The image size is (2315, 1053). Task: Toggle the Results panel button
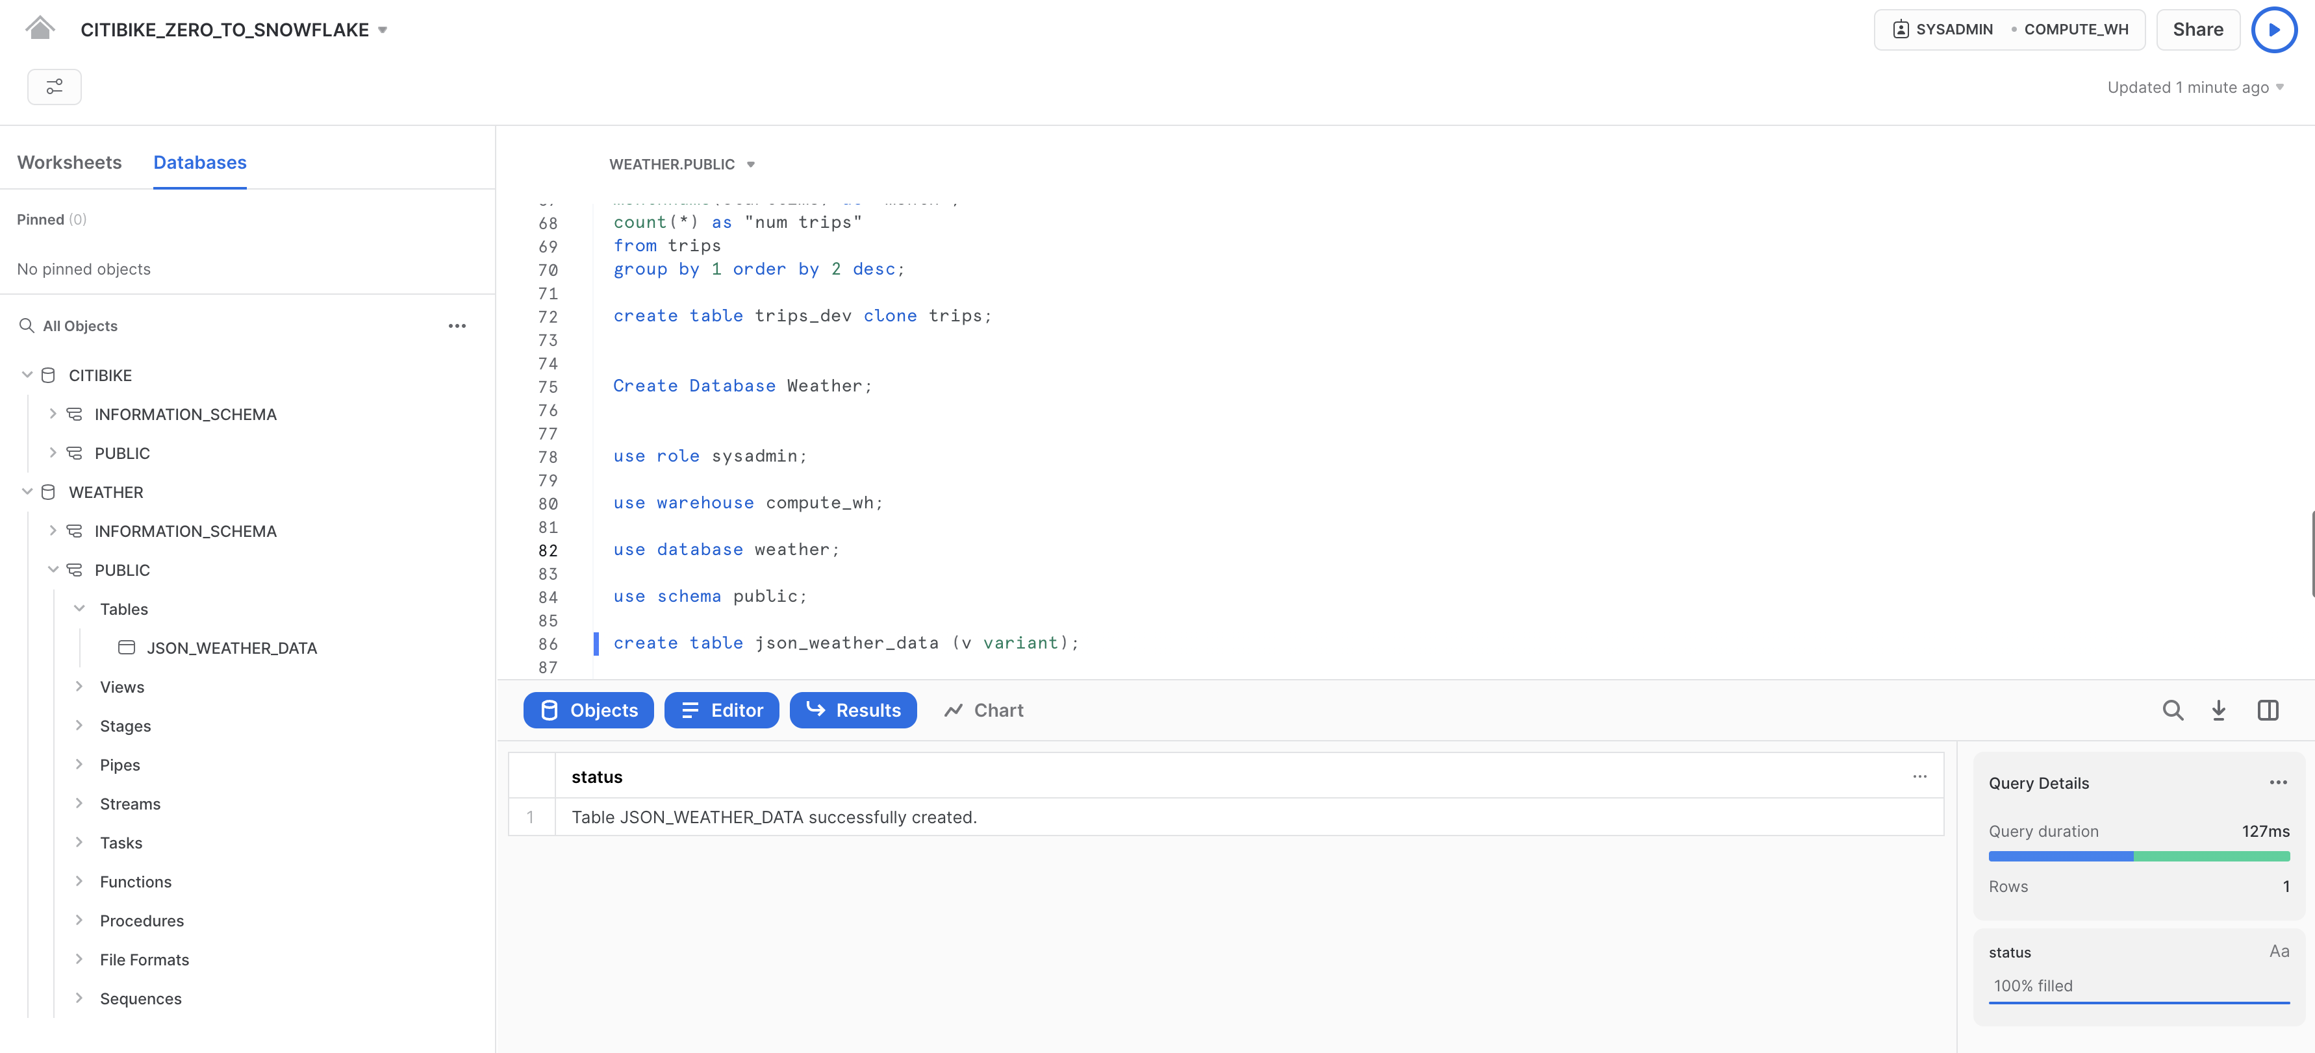pos(853,710)
